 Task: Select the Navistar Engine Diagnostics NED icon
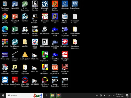(x=55, y=82)
